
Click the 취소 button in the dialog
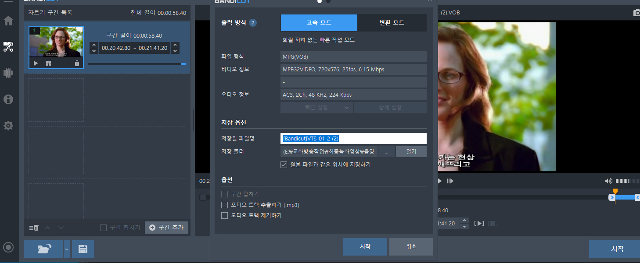click(411, 247)
